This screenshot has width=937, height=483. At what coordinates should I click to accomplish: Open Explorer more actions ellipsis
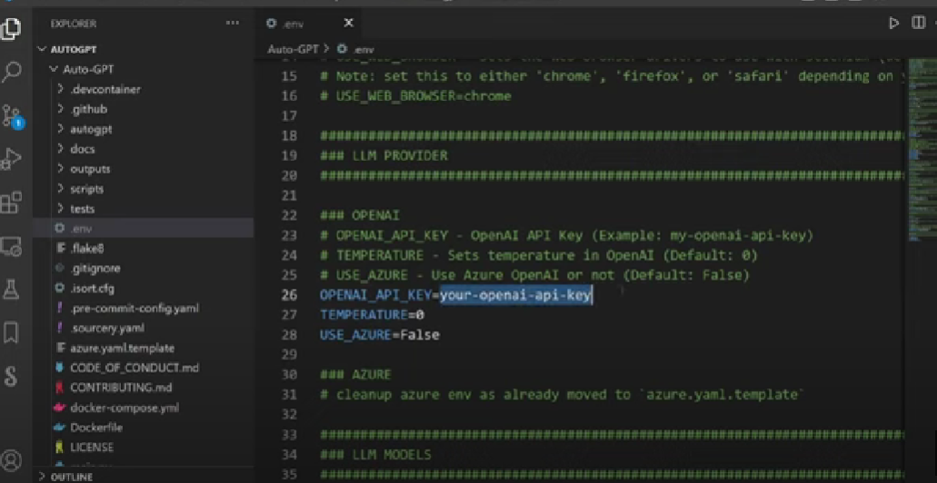click(232, 24)
